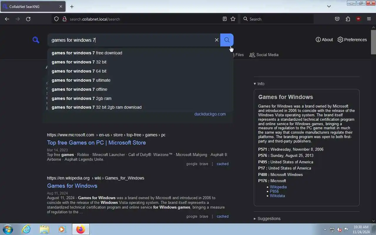Screen dimensions: 376x235
Task: Click the SearXNG magnifier logo
Action: 36,40
